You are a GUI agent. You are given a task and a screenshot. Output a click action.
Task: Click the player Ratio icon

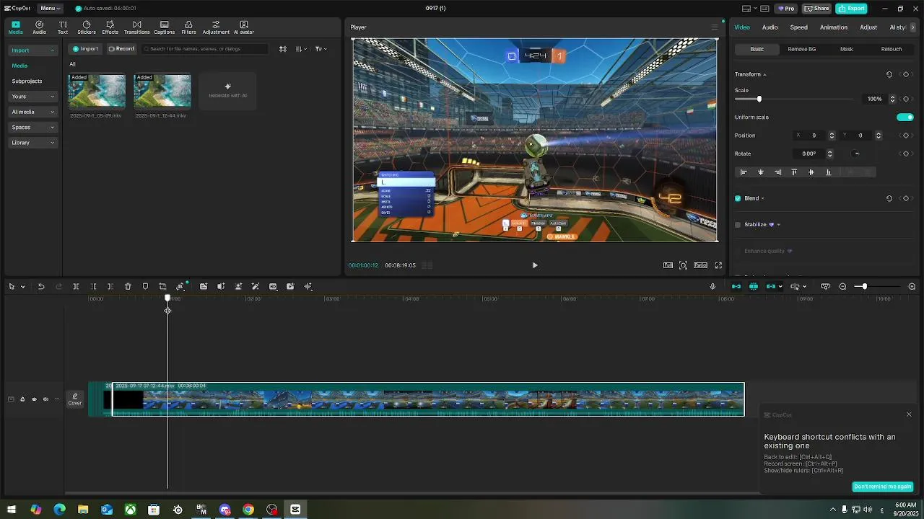tap(700, 265)
